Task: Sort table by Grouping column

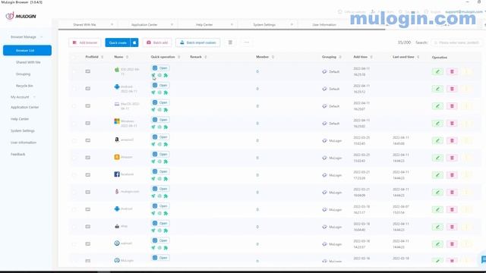Action: 340,57
